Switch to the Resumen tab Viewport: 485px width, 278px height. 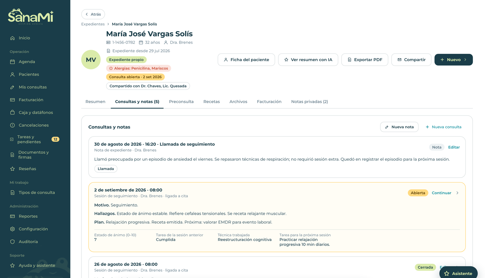[x=95, y=102]
